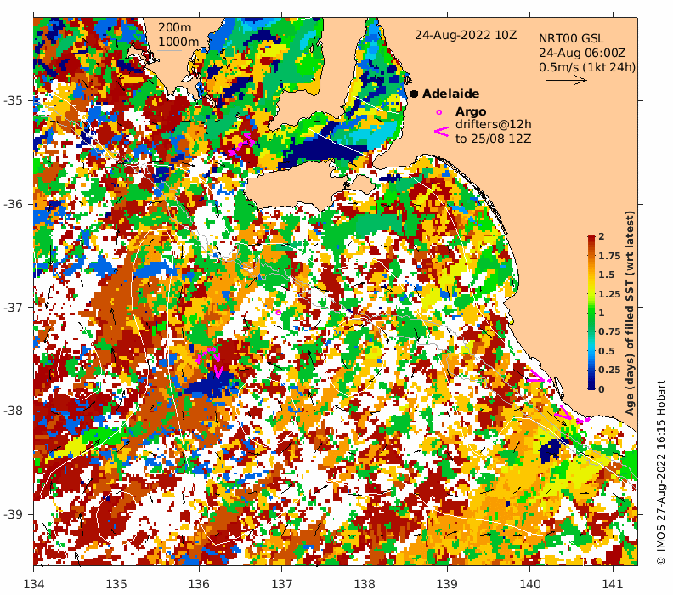Click the colorbar tick label 1.25
The width and height of the screenshot is (673, 595).
click(609, 294)
